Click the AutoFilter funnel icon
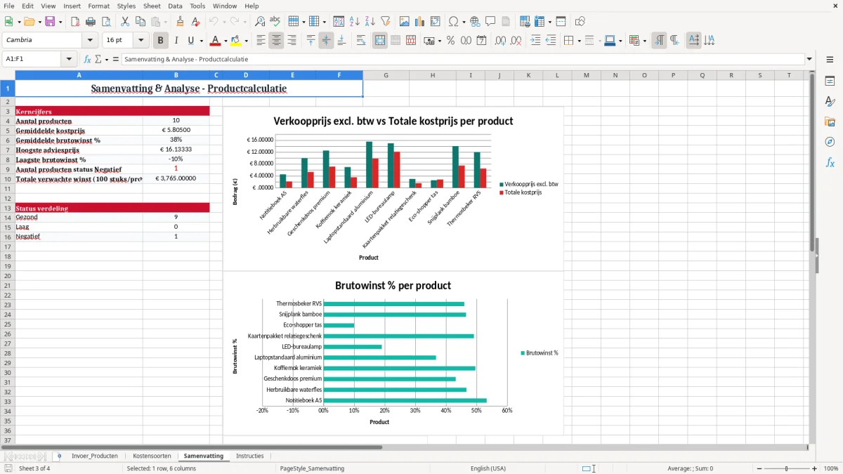 point(386,22)
